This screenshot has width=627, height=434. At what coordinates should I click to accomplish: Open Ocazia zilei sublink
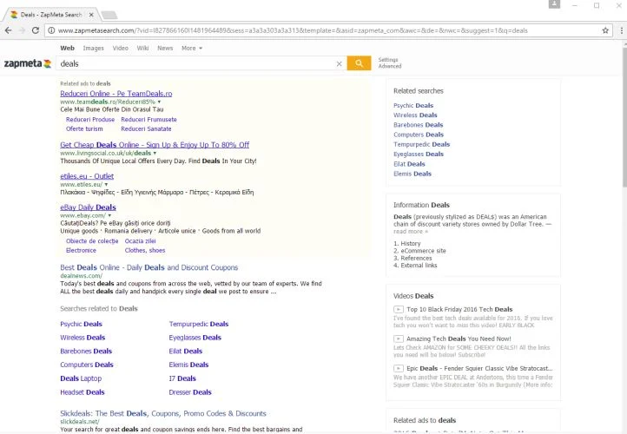[141, 241]
